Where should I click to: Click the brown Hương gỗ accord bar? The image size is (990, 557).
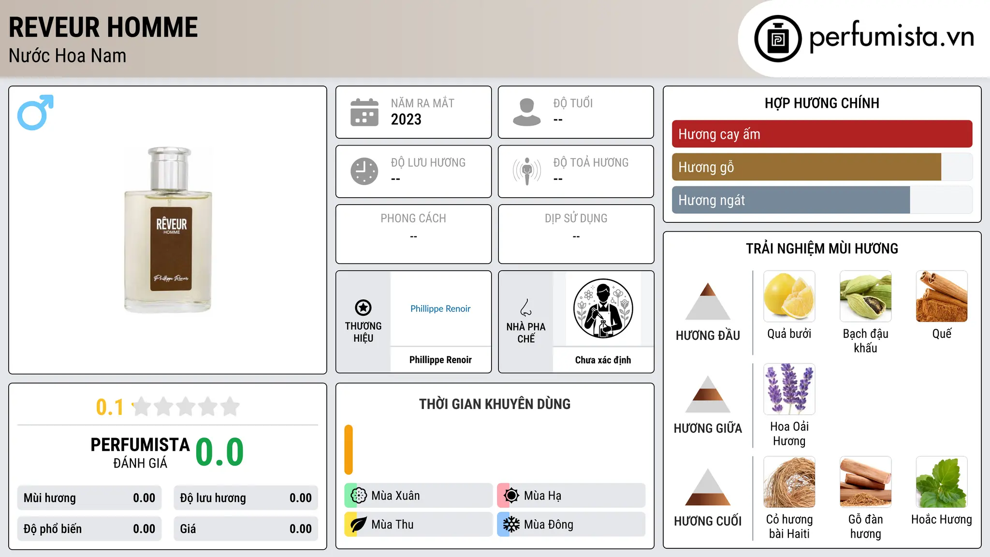(806, 167)
